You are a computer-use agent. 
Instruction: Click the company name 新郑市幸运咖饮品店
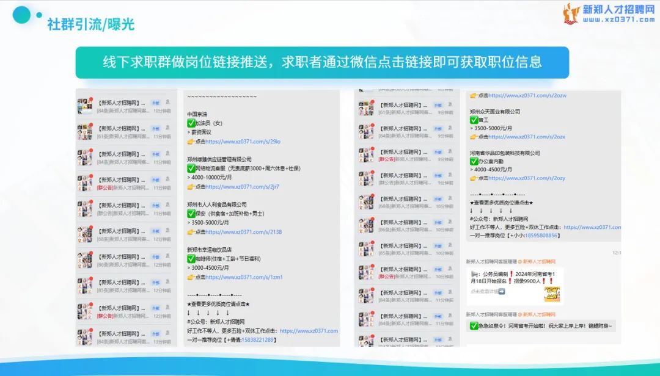coord(210,250)
